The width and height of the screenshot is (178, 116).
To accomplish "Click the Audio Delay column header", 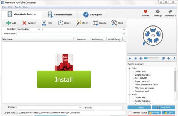I will (x=98, y=39).
